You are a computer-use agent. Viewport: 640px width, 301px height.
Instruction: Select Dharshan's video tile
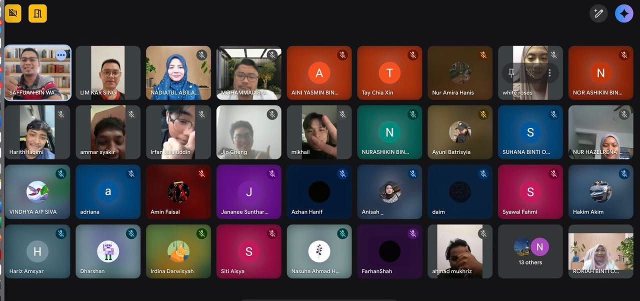click(x=107, y=250)
